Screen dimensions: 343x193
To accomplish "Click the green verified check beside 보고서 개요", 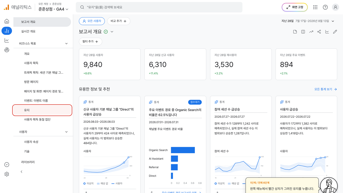I will click(106, 32).
